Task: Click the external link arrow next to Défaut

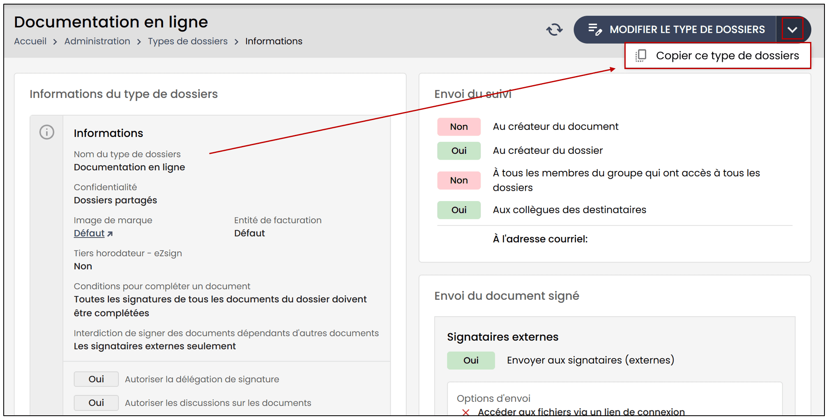Action: 110,234
